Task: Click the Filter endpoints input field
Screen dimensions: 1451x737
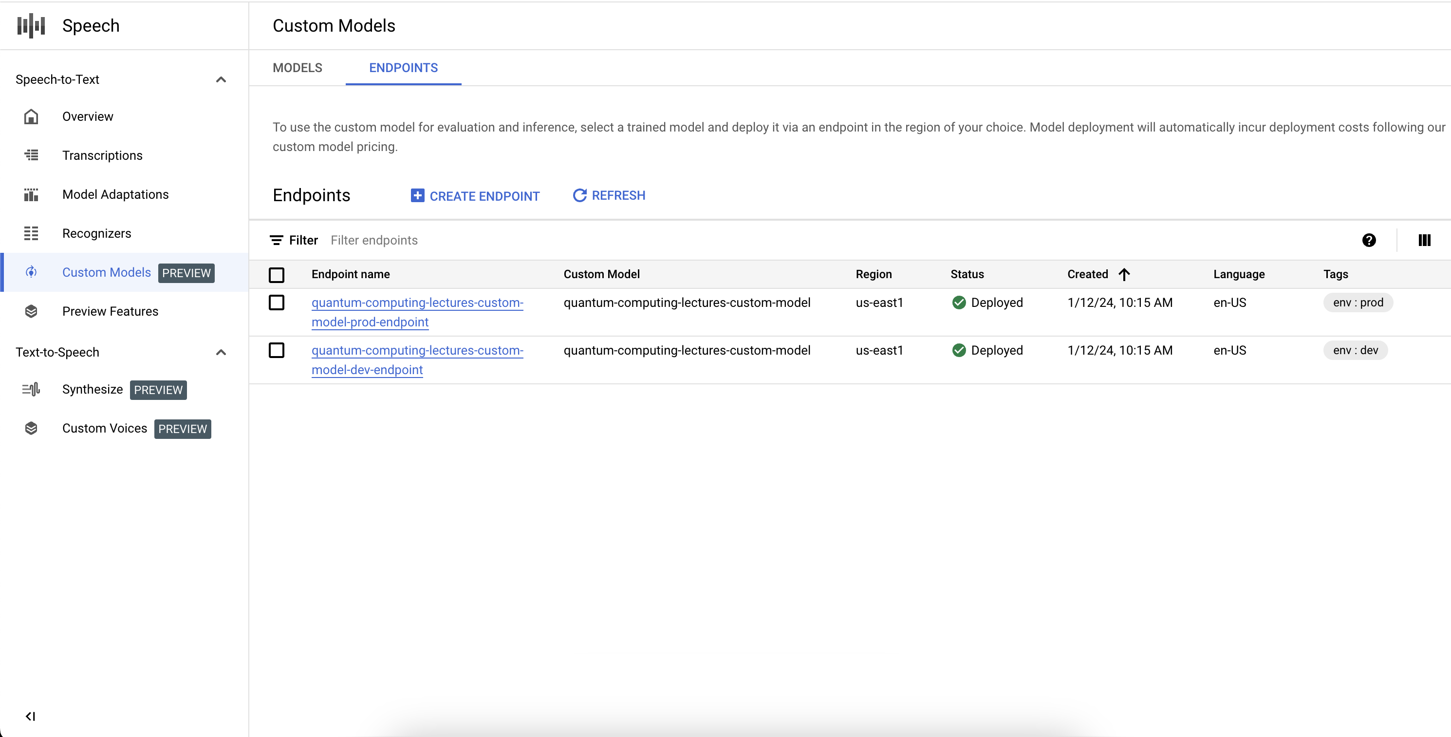Action: point(376,240)
